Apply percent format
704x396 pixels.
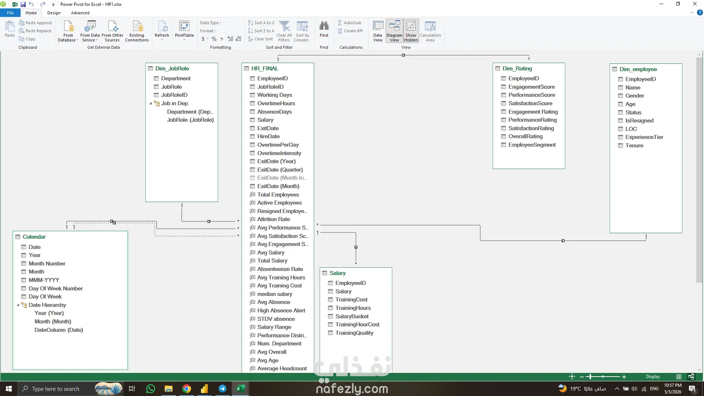coord(214,39)
